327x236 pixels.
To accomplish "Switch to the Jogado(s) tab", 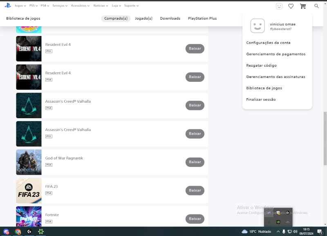I will point(143,18).
